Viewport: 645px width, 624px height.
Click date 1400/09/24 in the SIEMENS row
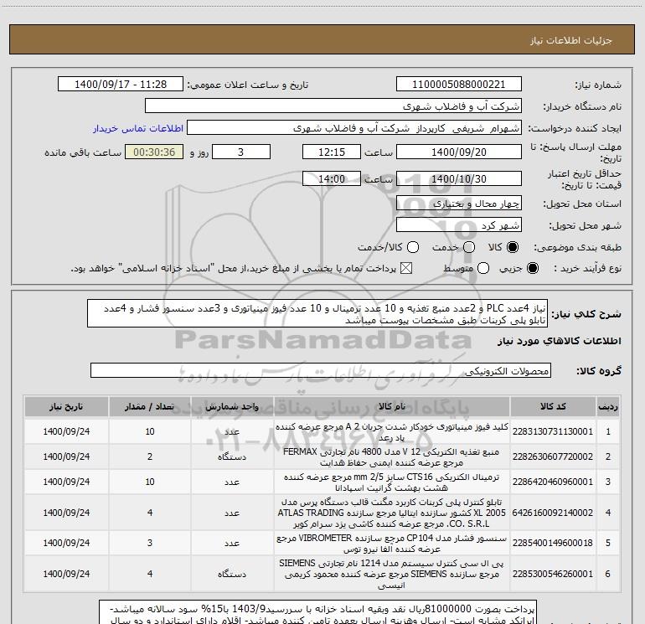[66, 574]
